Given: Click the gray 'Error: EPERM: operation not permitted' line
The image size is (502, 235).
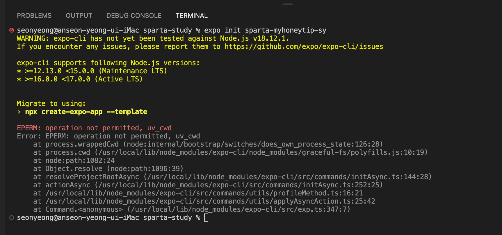Looking at the screenshot, I should (x=108, y=136).
